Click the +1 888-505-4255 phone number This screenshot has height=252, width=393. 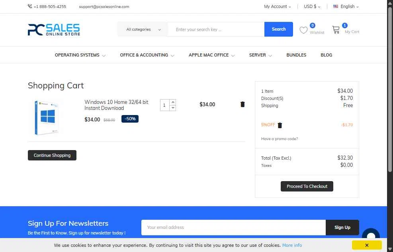(50, 6)
